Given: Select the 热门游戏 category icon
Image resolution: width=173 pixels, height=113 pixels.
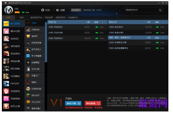Looking at the screenshot, I should click(6, 24).
